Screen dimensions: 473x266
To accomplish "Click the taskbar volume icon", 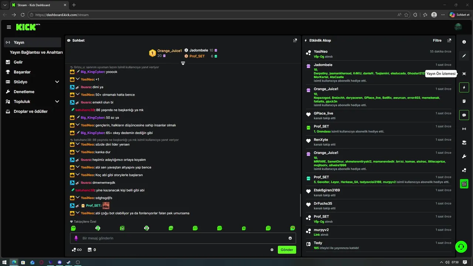I will 448,262.
